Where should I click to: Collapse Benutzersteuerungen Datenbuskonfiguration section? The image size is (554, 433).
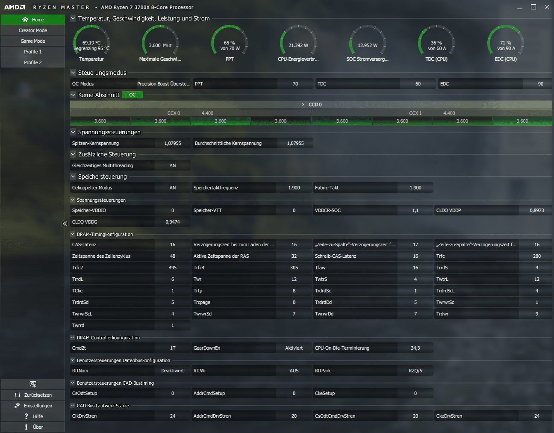[73, 360]
